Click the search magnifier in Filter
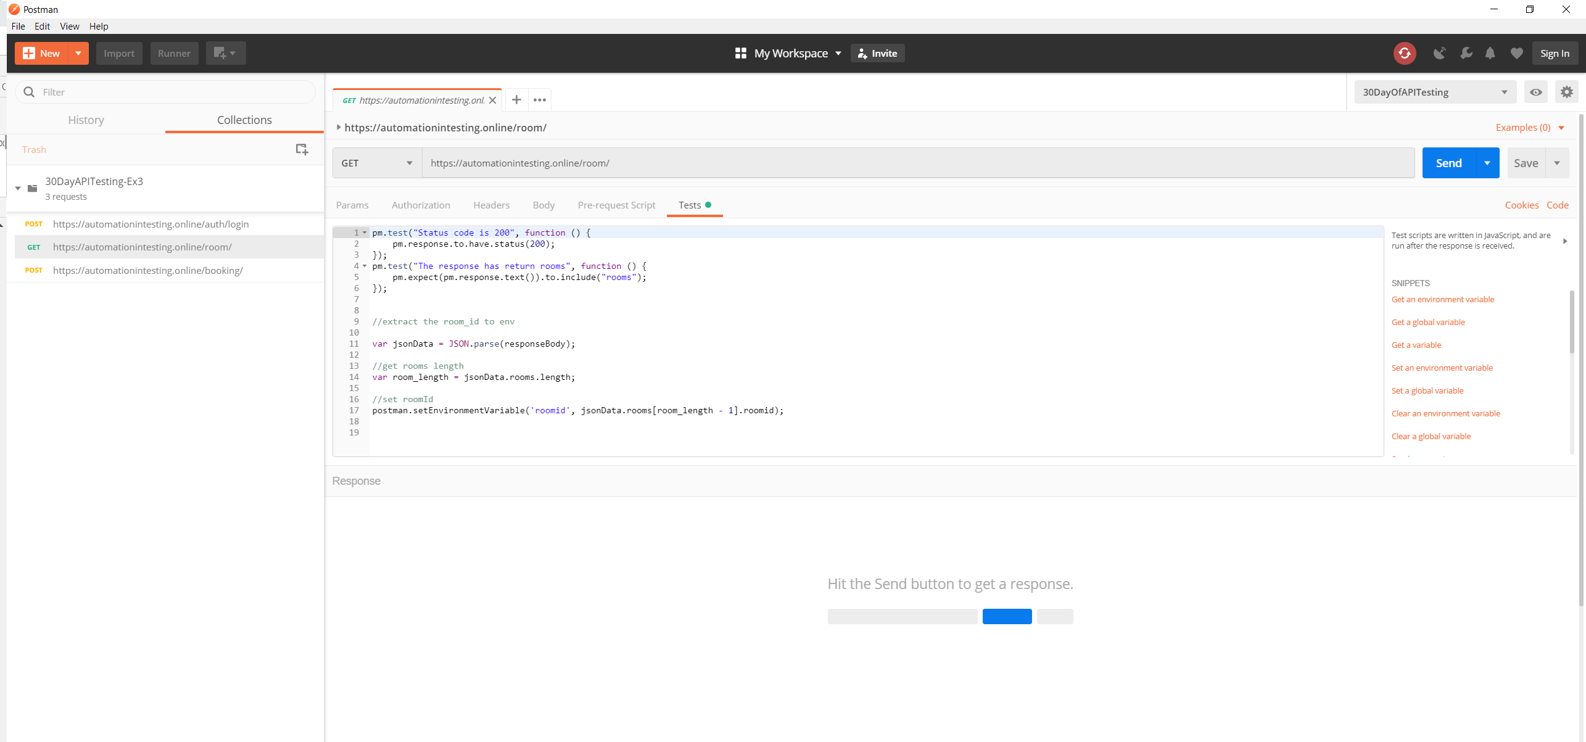The height and width of the screenshot is (742, 1586). click(x=29, y=92)
